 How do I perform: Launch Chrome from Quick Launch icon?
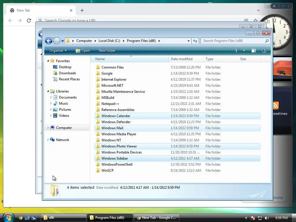coord(21,218)
